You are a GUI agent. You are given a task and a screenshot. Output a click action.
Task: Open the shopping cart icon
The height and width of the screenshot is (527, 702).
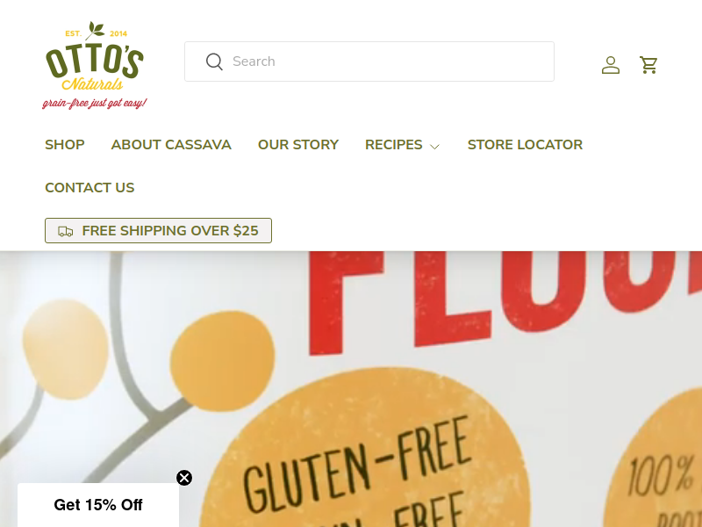click(x=648, y=65)
